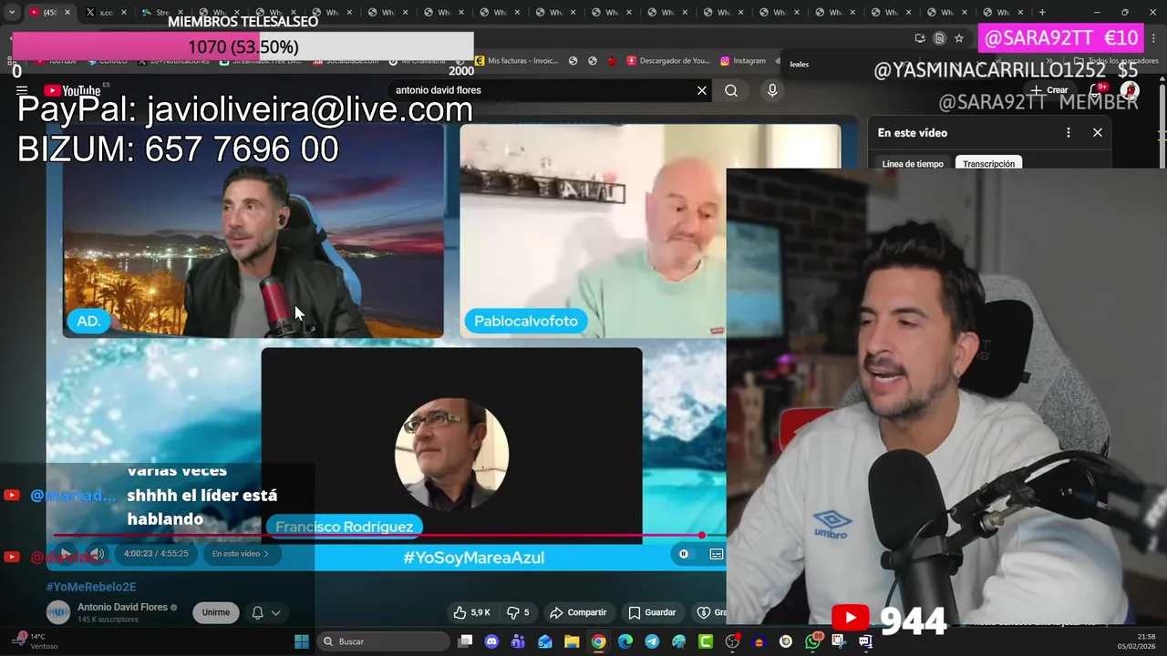Screen dimensions: 1167x656
Task: Open Task View on the taskbar
Action: (465, 641)
